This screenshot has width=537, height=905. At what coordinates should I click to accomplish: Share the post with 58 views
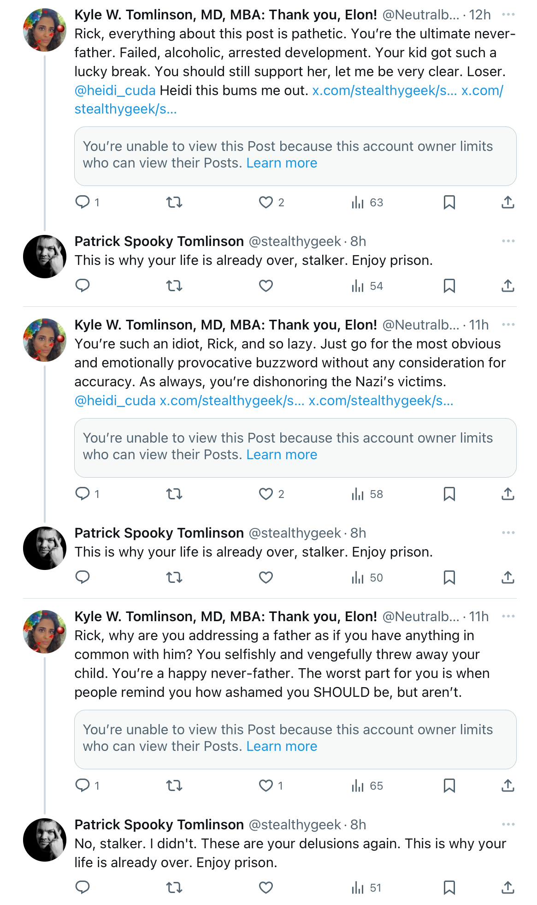point(507,494)
